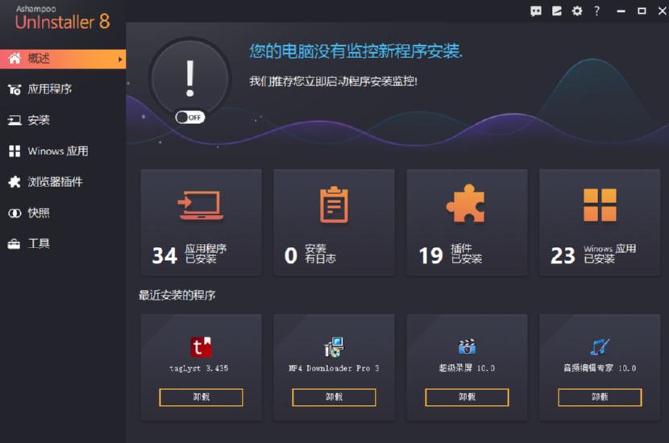Click the Winows 应用 grid sidebar icon

pos(15,151)
